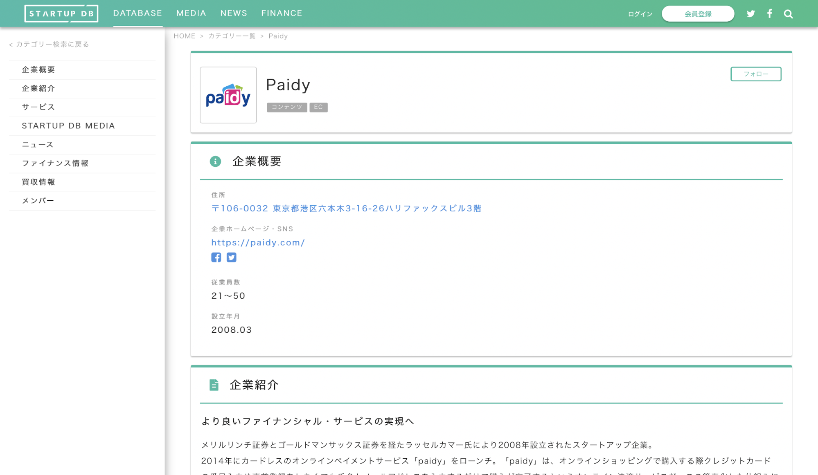Click the STARTUP DB logo
The width and height of the screenshot is (818, 475).
(61, 13)
